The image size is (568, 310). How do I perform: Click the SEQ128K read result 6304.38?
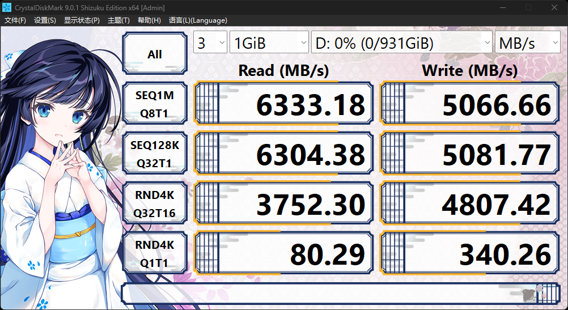(x=283, y=154)
